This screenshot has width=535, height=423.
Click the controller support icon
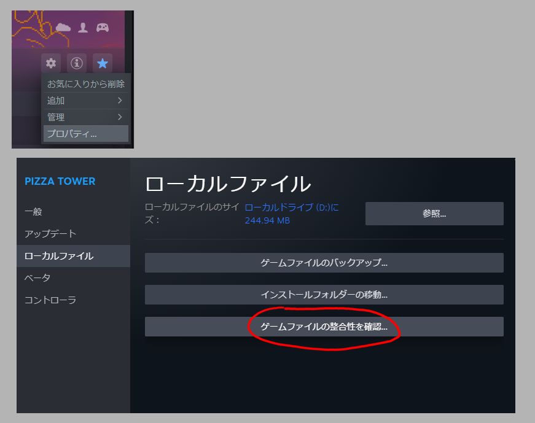click(x=103, y=27)
